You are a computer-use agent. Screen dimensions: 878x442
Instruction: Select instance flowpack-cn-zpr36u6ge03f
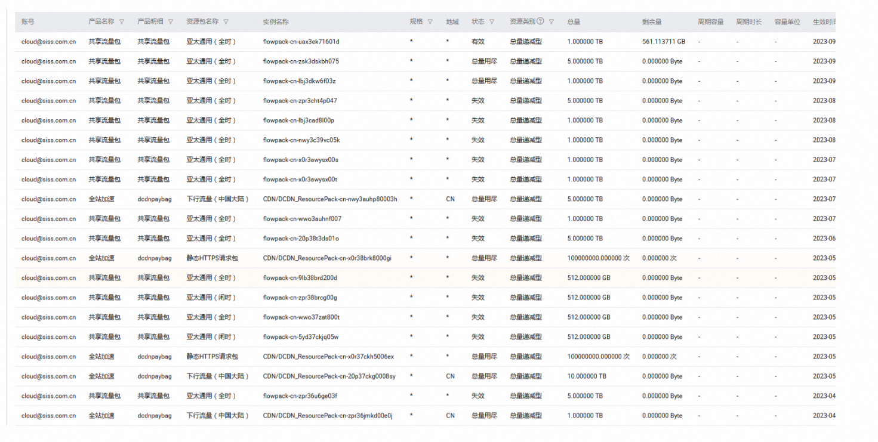[x=300, y=396]
